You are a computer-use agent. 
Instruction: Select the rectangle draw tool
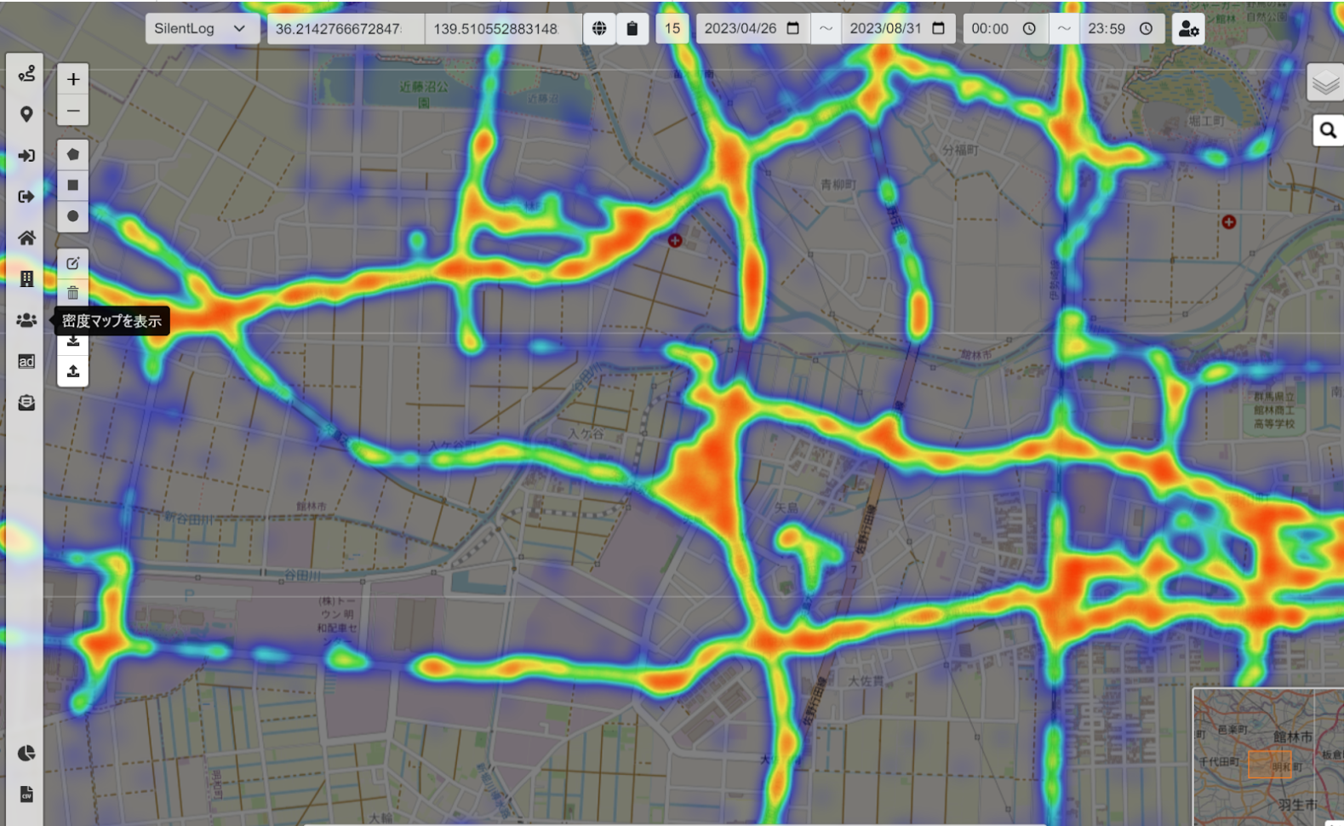coord(73,185)
